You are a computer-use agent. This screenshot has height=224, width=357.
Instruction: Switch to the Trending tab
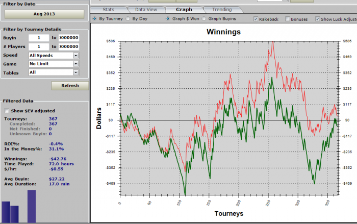(222, 10)
